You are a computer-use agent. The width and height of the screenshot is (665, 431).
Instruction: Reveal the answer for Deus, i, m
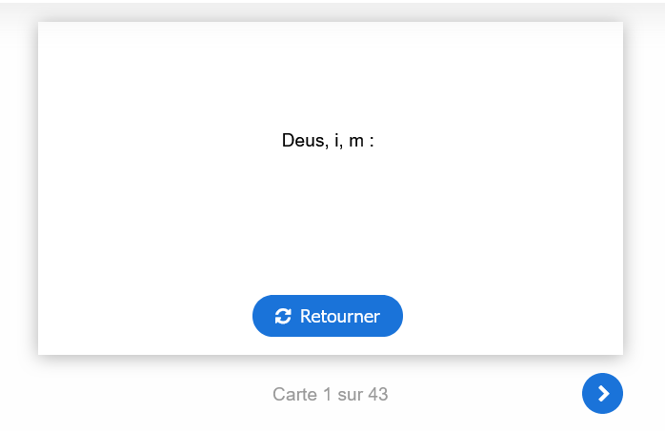[x=328, y=316]
